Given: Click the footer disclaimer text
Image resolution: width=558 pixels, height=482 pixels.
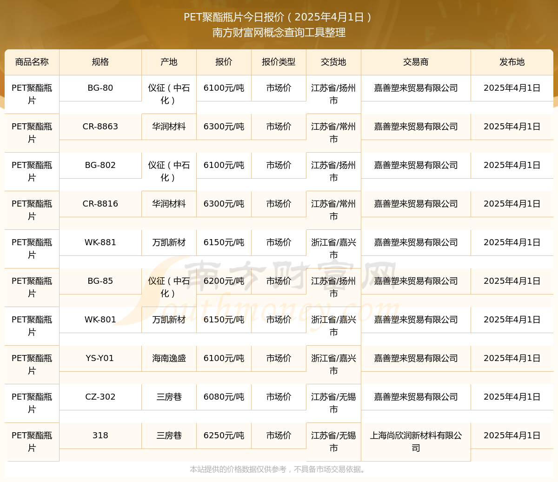Looking at the screenshot, I should pyautogui.click(x=279, y=469).
